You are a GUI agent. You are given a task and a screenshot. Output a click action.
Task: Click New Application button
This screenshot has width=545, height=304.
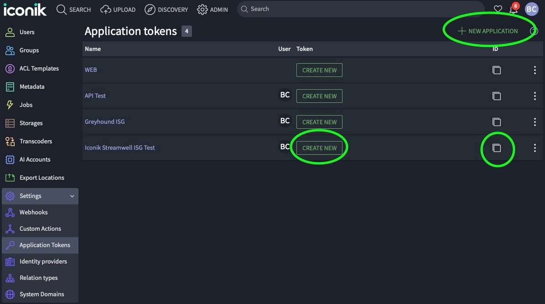pyautogui.click(x=488, y=31)
